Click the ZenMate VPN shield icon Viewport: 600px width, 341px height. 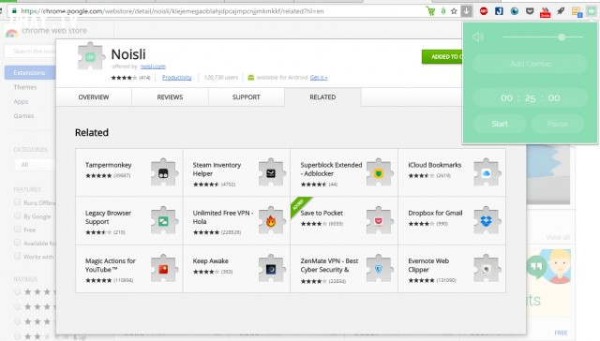point(379,269)
